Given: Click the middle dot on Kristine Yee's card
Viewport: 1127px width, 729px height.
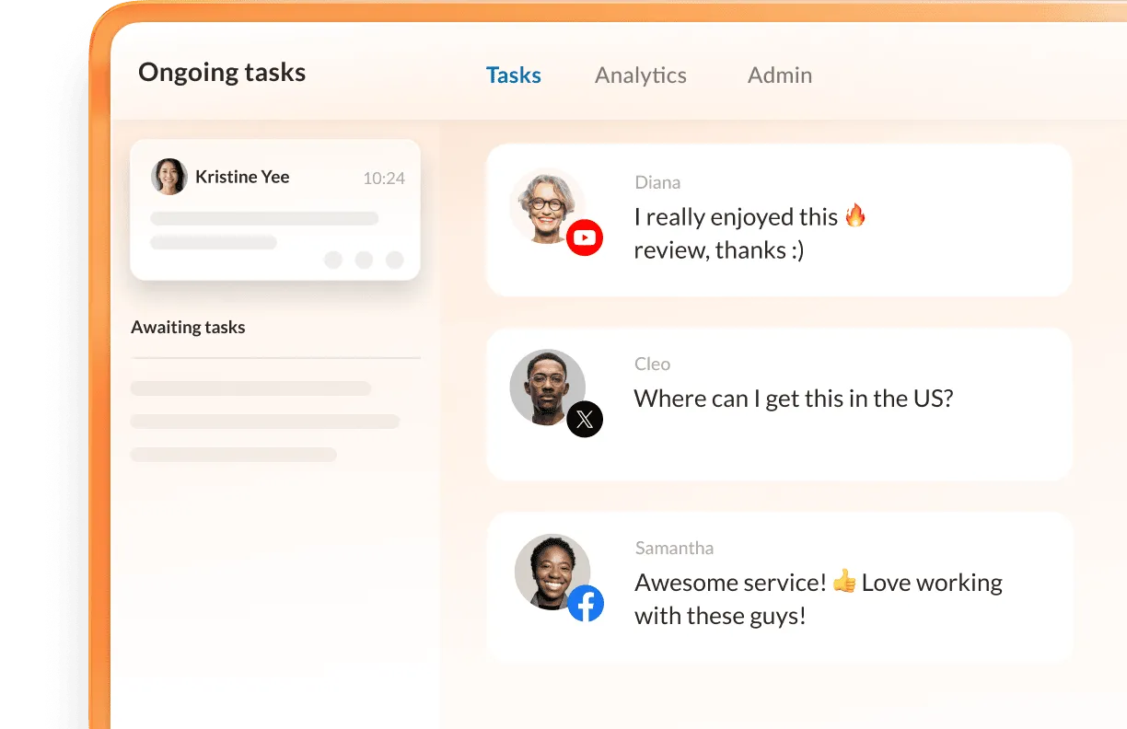Looking at the screenshot, I should click(364, 260).
